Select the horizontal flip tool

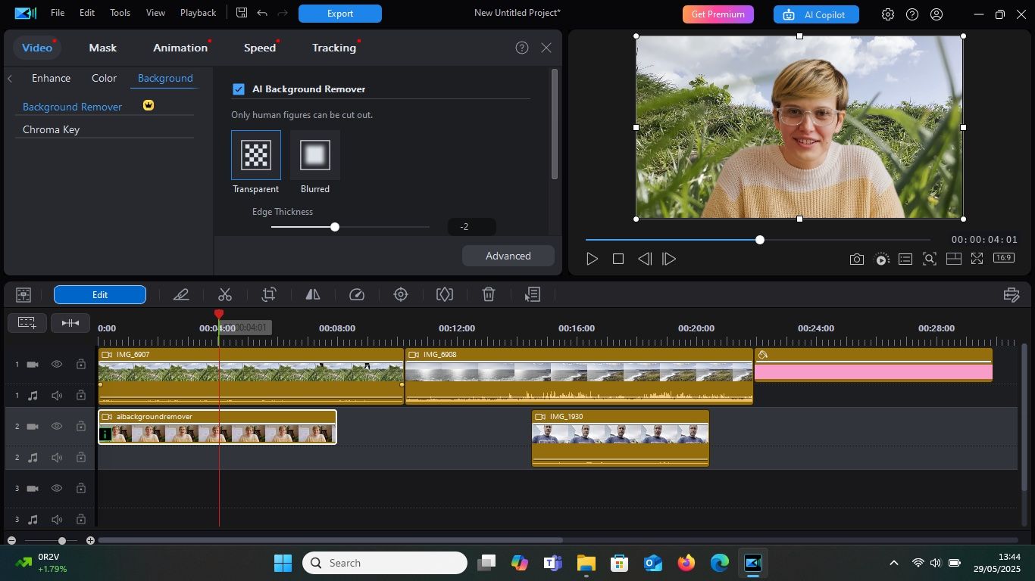tap(312, 294)
